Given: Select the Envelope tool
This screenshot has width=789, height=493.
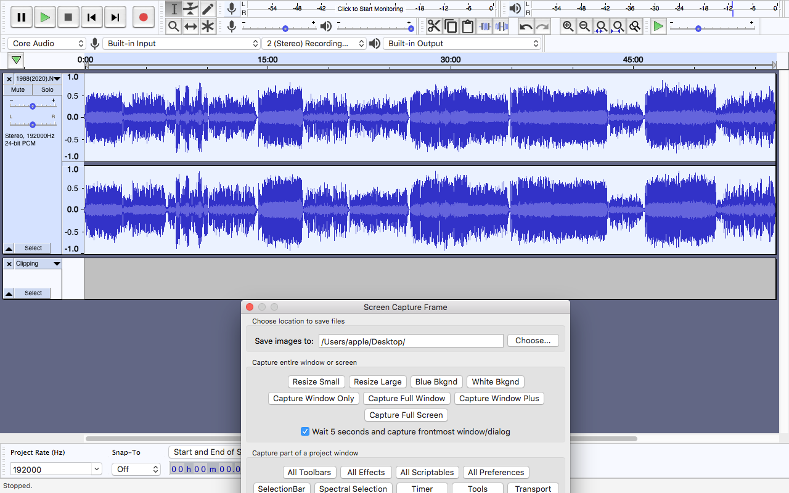Looking at the screenshot, I should tap(191, 9).
